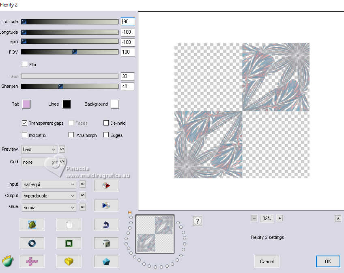The image size is (344, 273).
Task: Click the small orange icon above preset dots
Action: (130, 212)
